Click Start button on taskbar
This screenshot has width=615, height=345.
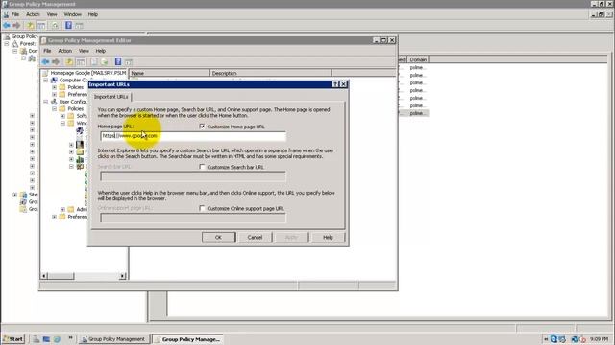[13, 339]
